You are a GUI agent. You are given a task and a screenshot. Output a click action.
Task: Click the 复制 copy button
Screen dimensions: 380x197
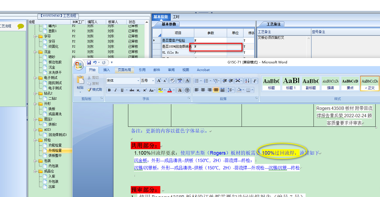93,84
